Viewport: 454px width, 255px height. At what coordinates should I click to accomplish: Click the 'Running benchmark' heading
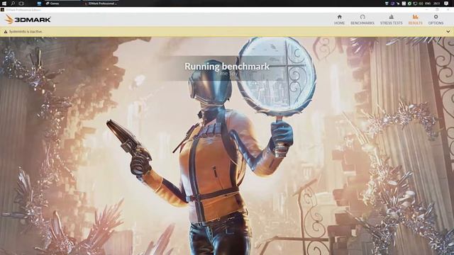227,66
